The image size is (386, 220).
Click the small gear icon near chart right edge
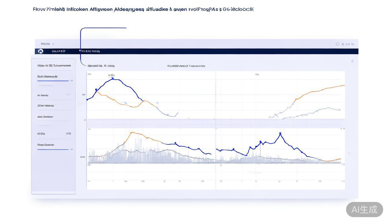pyautogui.click(x=349, y=154)
